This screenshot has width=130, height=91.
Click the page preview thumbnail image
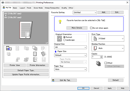(x=26, y=30)
